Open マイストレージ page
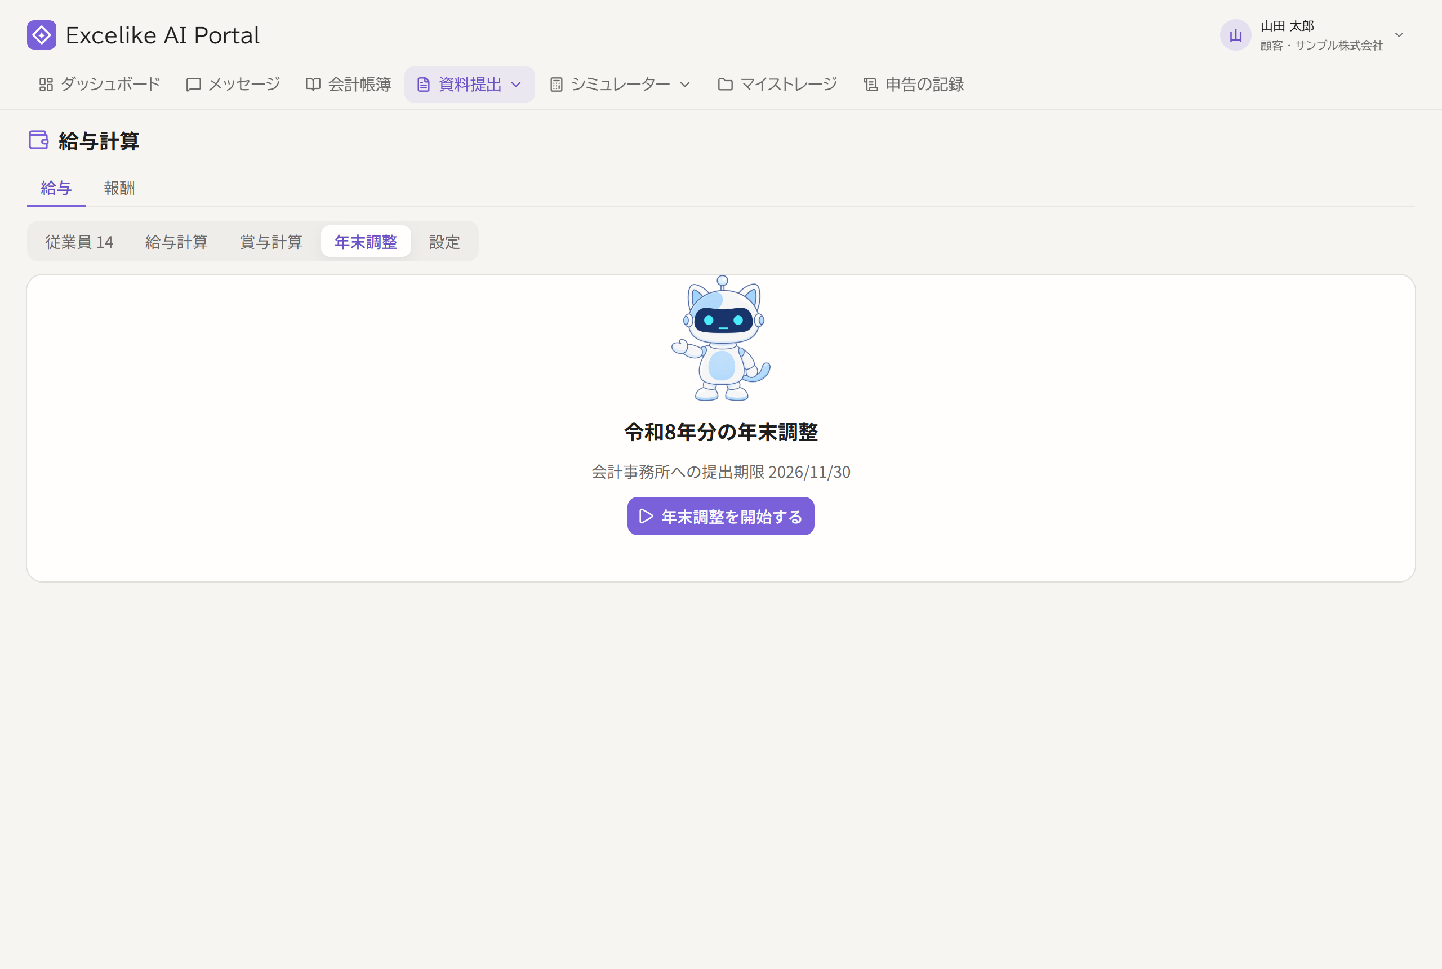Image resolution: width=1442 pixels, height=969 pixels. click(x=777, y=85)
